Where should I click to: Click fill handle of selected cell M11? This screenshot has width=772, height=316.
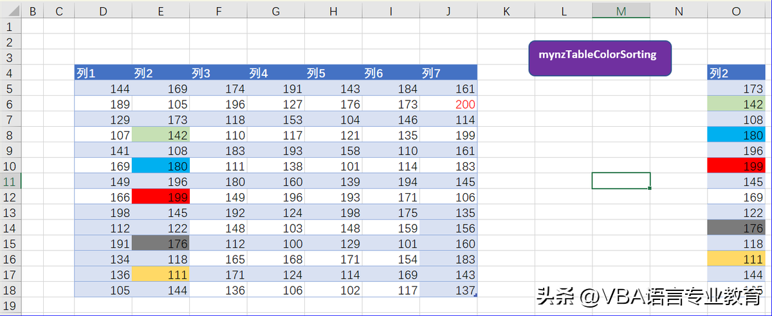(x=650, y=189)
